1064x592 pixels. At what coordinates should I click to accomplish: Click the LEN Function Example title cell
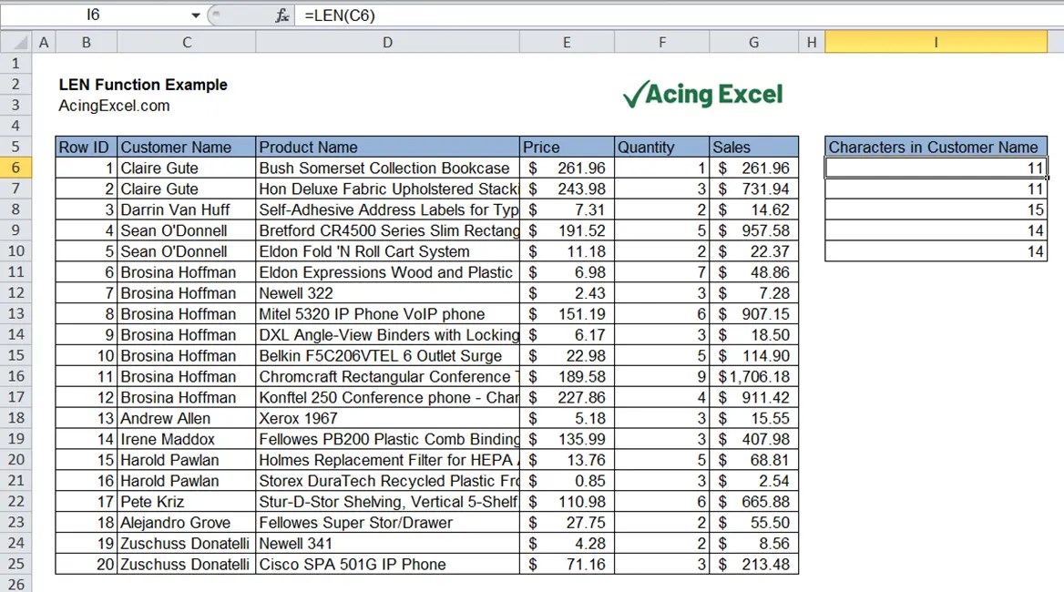143,84
